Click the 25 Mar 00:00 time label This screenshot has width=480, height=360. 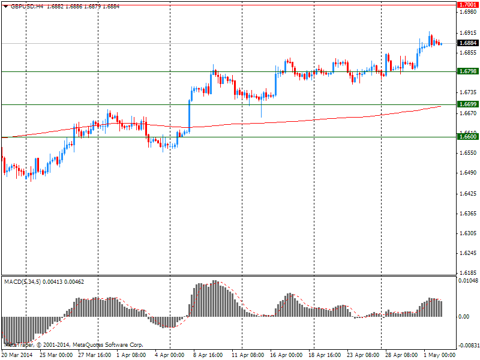click(x=56, y=355)
